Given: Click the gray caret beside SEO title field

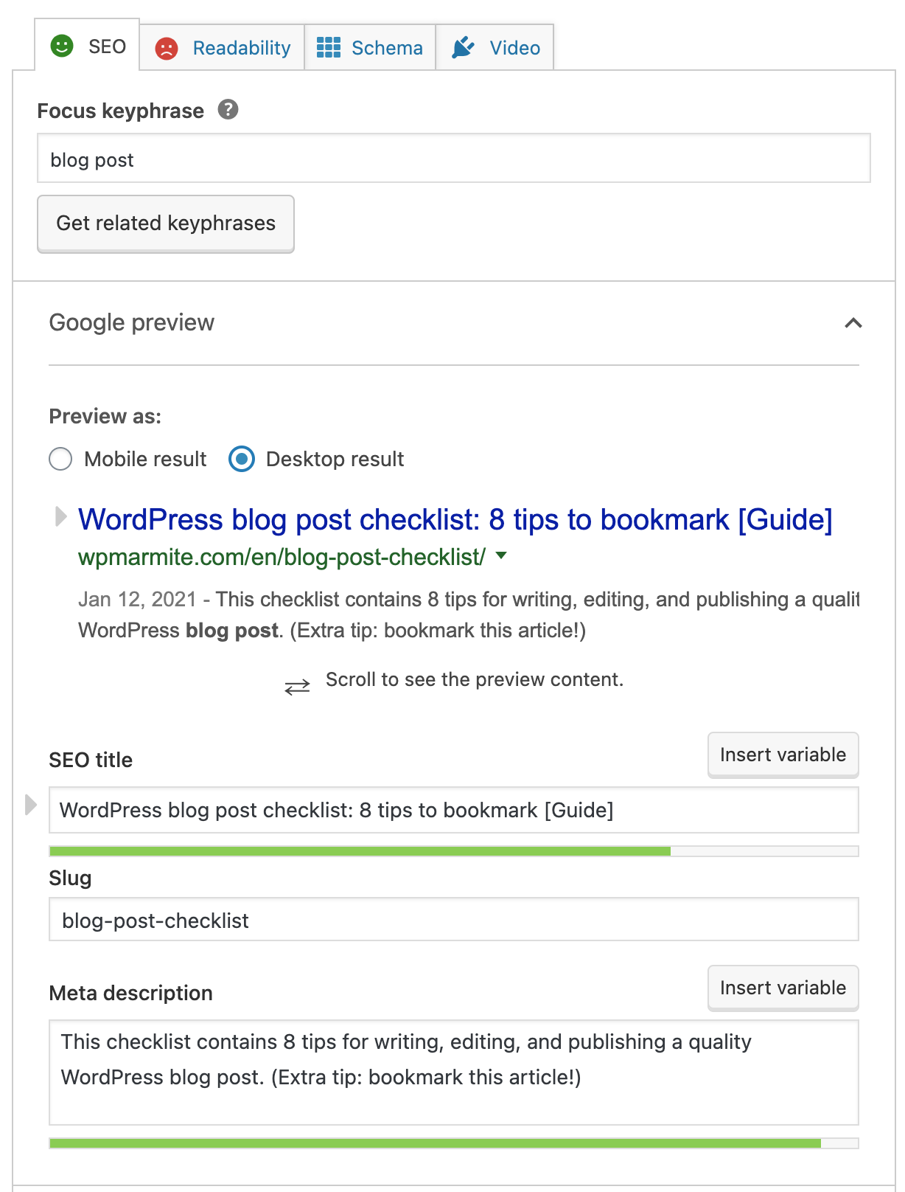Looking at the screenshot, I should [x=30, y=805].
